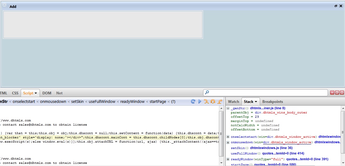Click the script pane scroll-up arrow
Screen dimensions: 345x166
221,108
